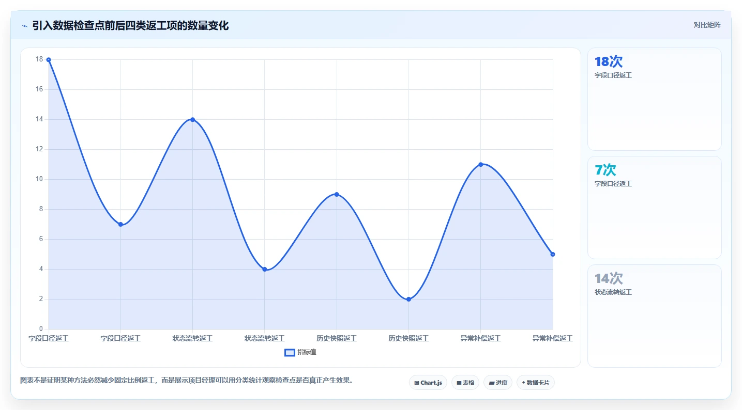The height and width of the screenshot is (410, 742).
Task: Click the 状态流转返工 caption in the 14次 card
Action: (613, 292)
